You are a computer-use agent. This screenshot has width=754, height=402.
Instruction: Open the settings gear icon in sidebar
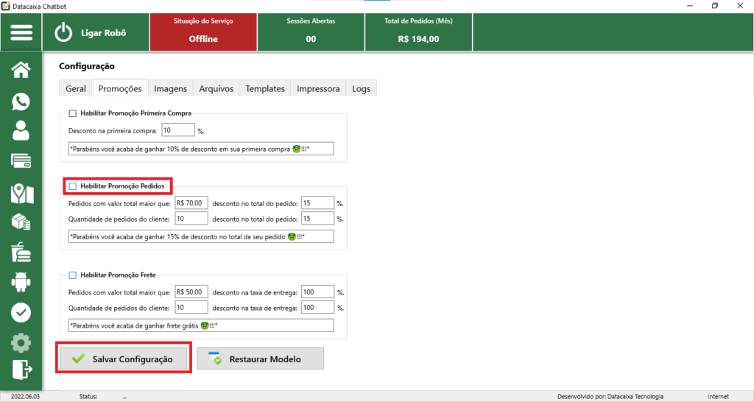[21, 343]
